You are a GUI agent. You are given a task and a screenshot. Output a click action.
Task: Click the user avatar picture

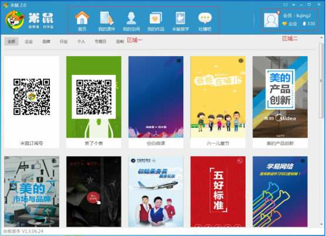coord(271,20)
